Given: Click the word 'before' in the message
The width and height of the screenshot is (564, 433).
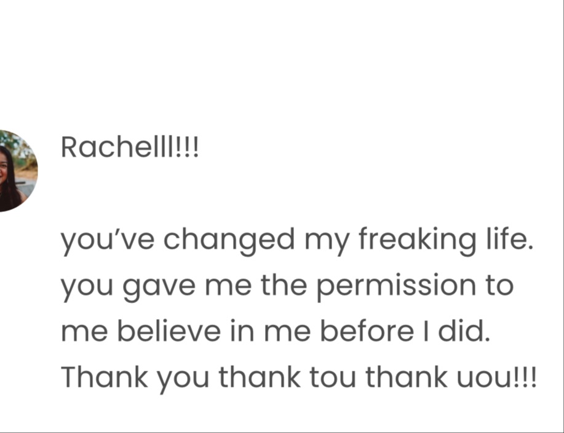Looking at the screenshot, I should coord(367,331).
